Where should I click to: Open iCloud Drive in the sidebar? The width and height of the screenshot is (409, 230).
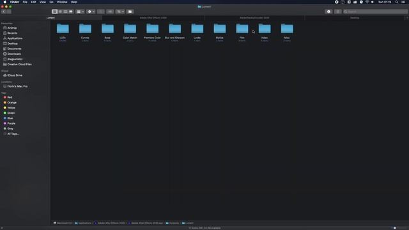click(15, 75)
